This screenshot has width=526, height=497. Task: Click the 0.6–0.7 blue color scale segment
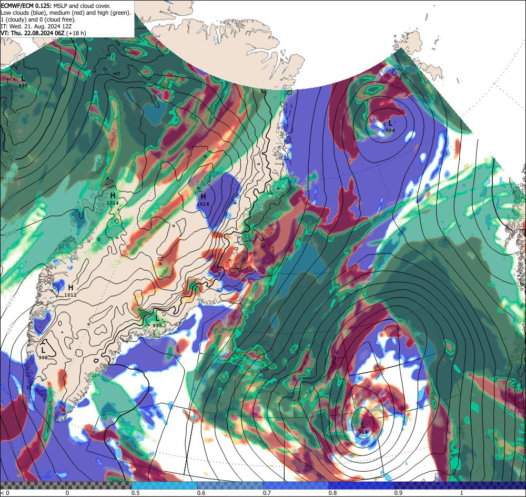[230, 485]
